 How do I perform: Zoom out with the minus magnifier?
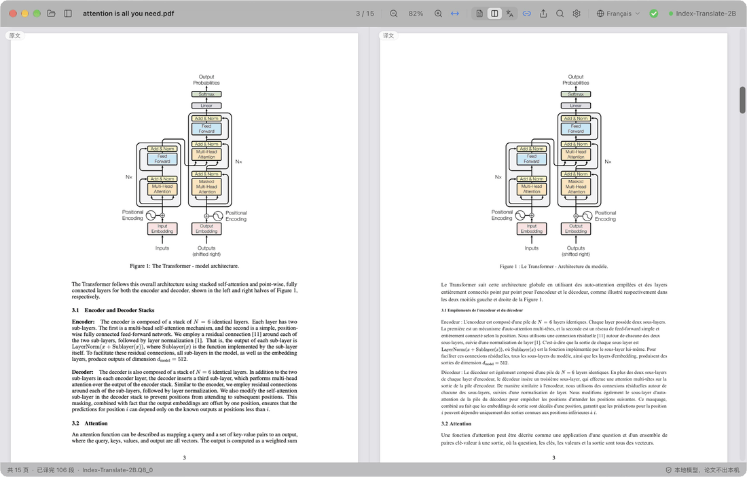[x=393, y=14]
